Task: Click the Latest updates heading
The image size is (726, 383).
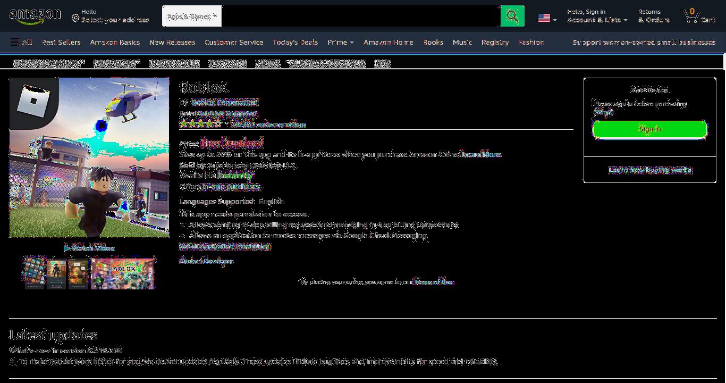Action: 53,335
